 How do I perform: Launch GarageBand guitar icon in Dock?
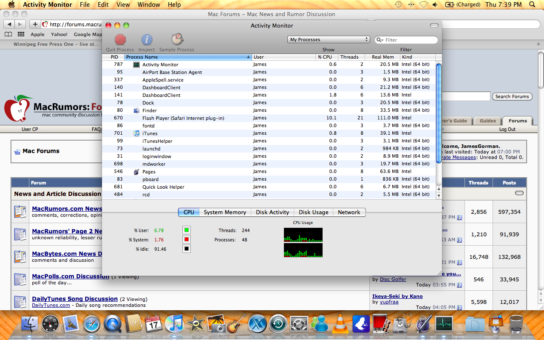coord(237,324)
